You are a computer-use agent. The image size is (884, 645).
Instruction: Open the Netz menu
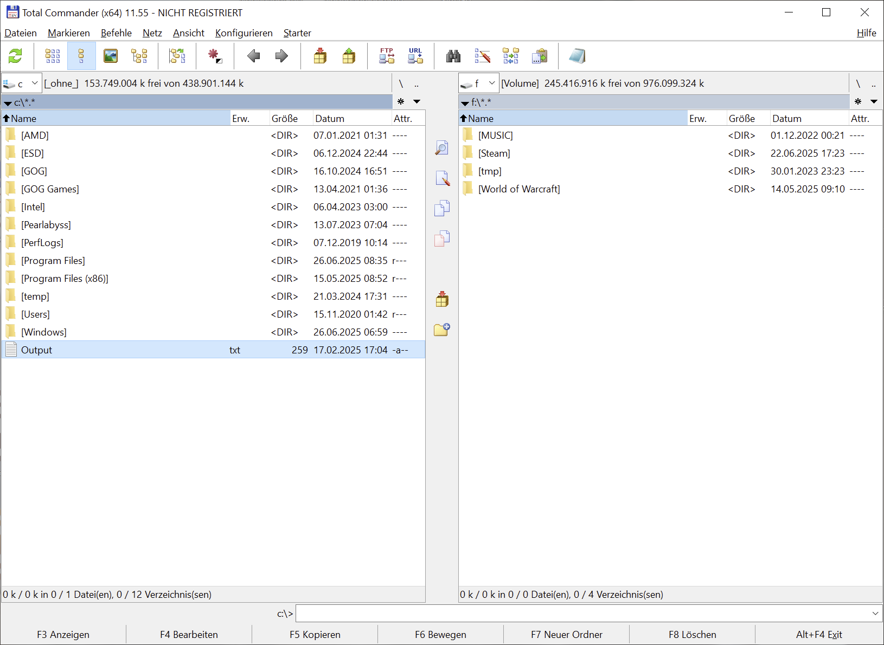(152, 33)
